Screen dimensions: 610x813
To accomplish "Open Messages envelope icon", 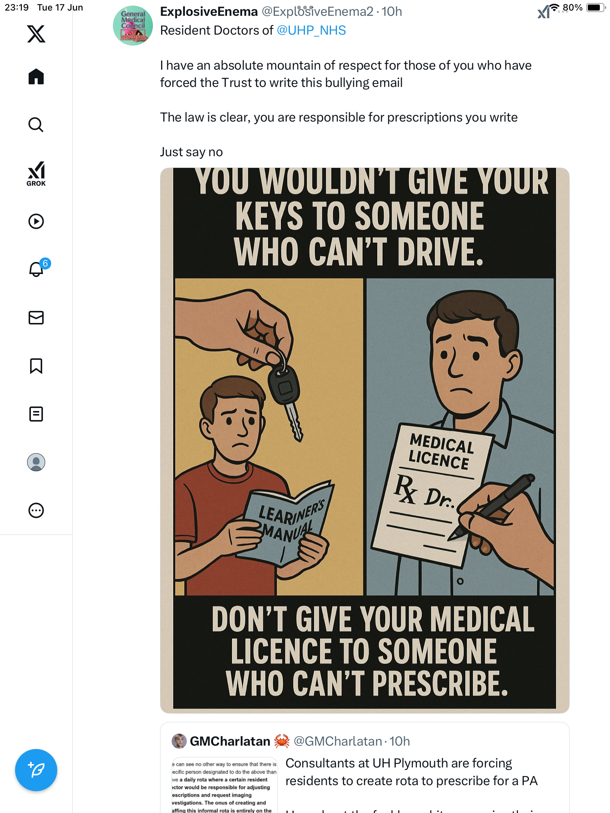I will click(36, 318).
